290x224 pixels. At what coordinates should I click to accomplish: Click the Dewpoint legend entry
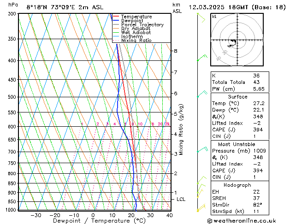(133, 20)
